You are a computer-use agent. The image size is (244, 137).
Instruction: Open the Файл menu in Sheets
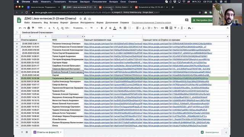[x=27, y=22]
